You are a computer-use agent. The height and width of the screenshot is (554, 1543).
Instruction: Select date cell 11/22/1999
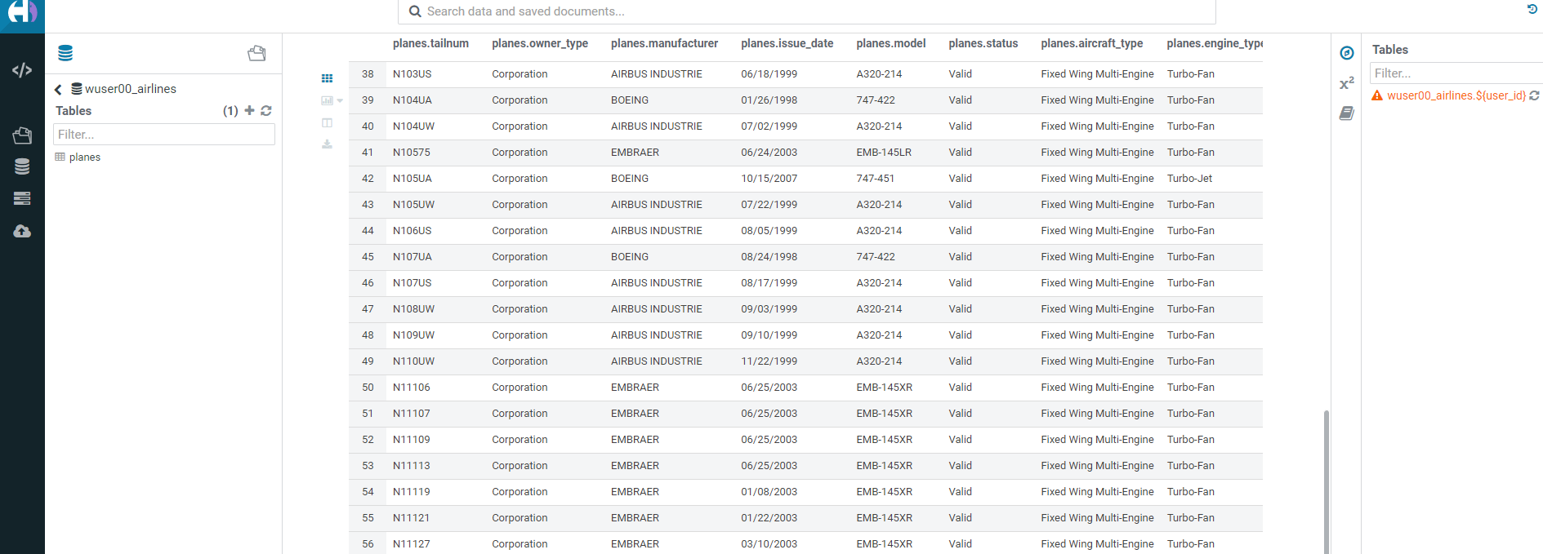769,361
